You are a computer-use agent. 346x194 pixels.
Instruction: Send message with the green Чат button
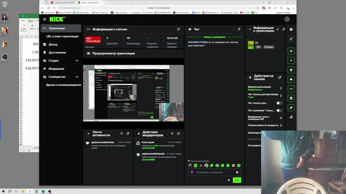237,180
